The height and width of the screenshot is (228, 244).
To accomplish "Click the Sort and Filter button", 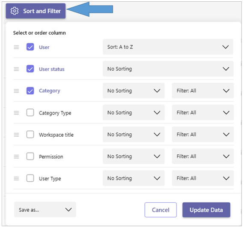I will click(x=36, y=11).
